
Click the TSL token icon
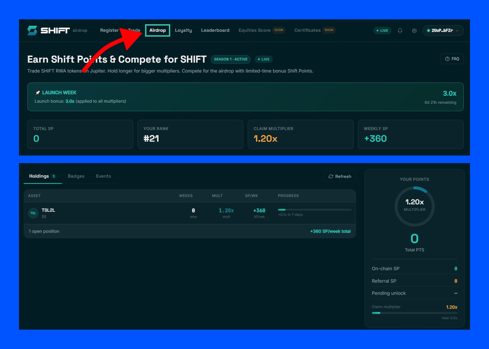pyautogui.click(x=33, y=213)
